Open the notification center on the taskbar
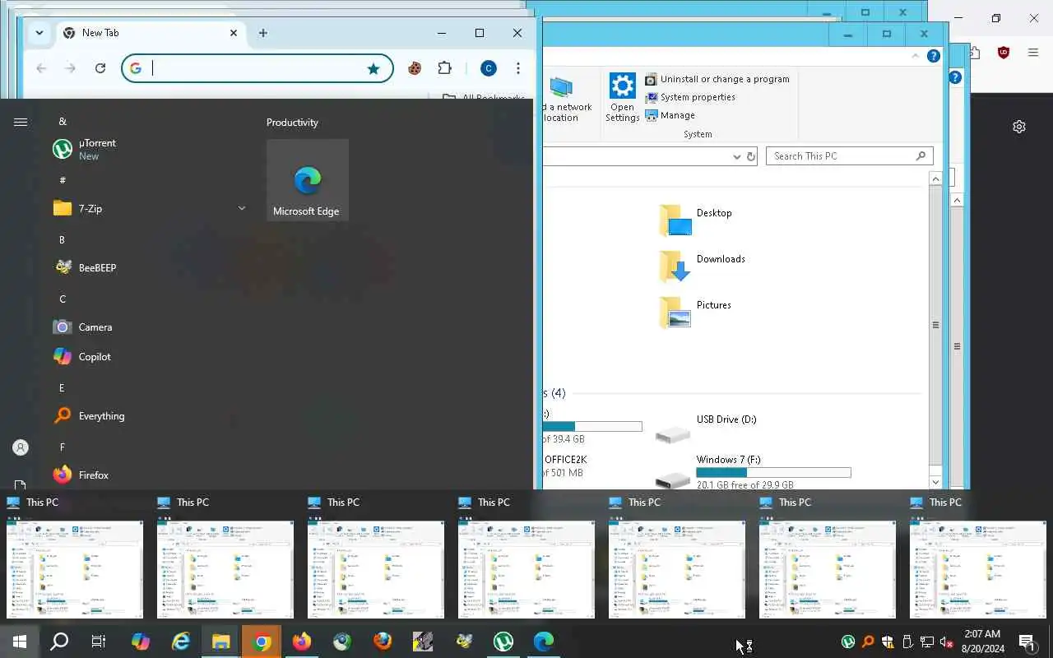The width and height of the screenshot is (1053, 658). [x=1027, y=642]
